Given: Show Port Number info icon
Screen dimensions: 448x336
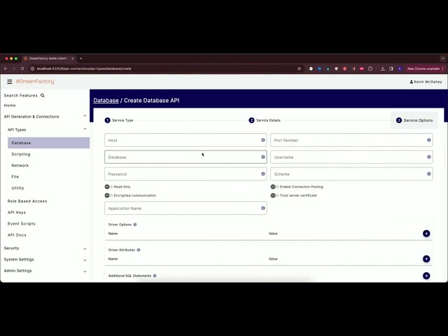Looking at the screenshot, I should (429, 140).
